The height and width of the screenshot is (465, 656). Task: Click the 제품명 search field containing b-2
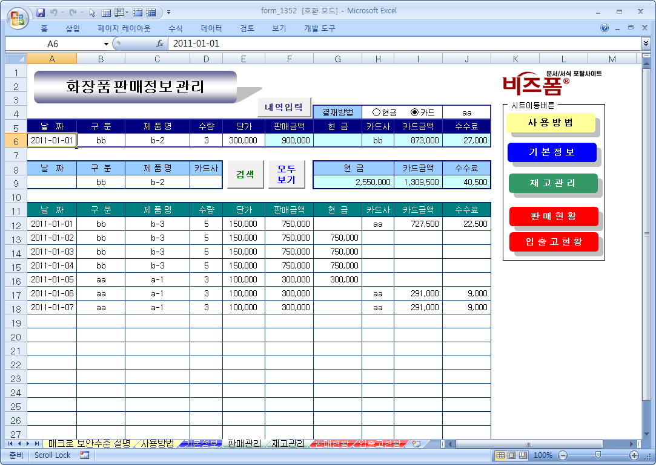157,182
